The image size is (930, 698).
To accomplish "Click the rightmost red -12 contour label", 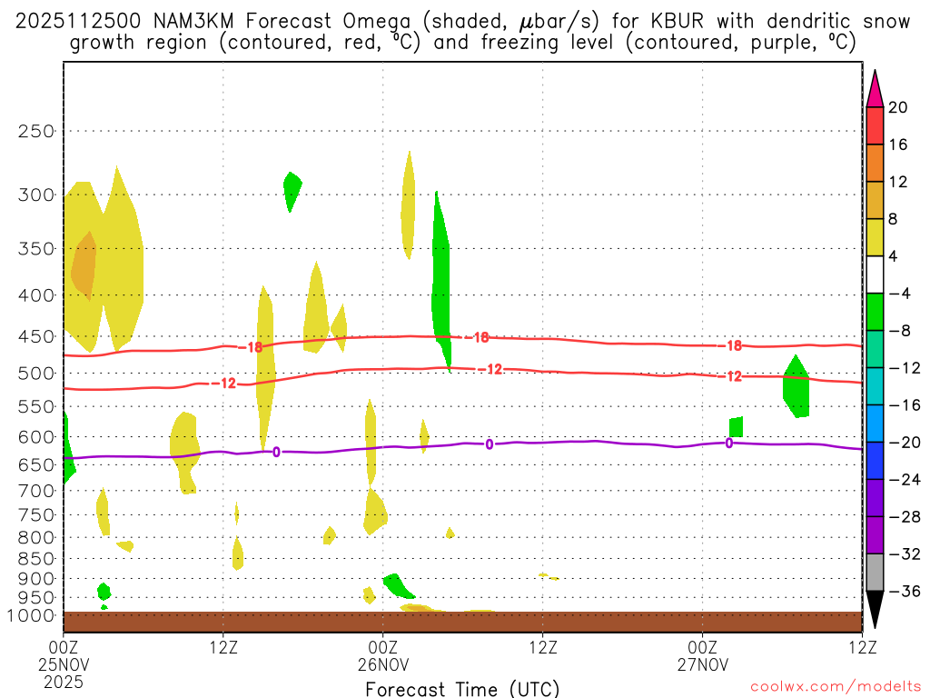I will click(730, 376).
